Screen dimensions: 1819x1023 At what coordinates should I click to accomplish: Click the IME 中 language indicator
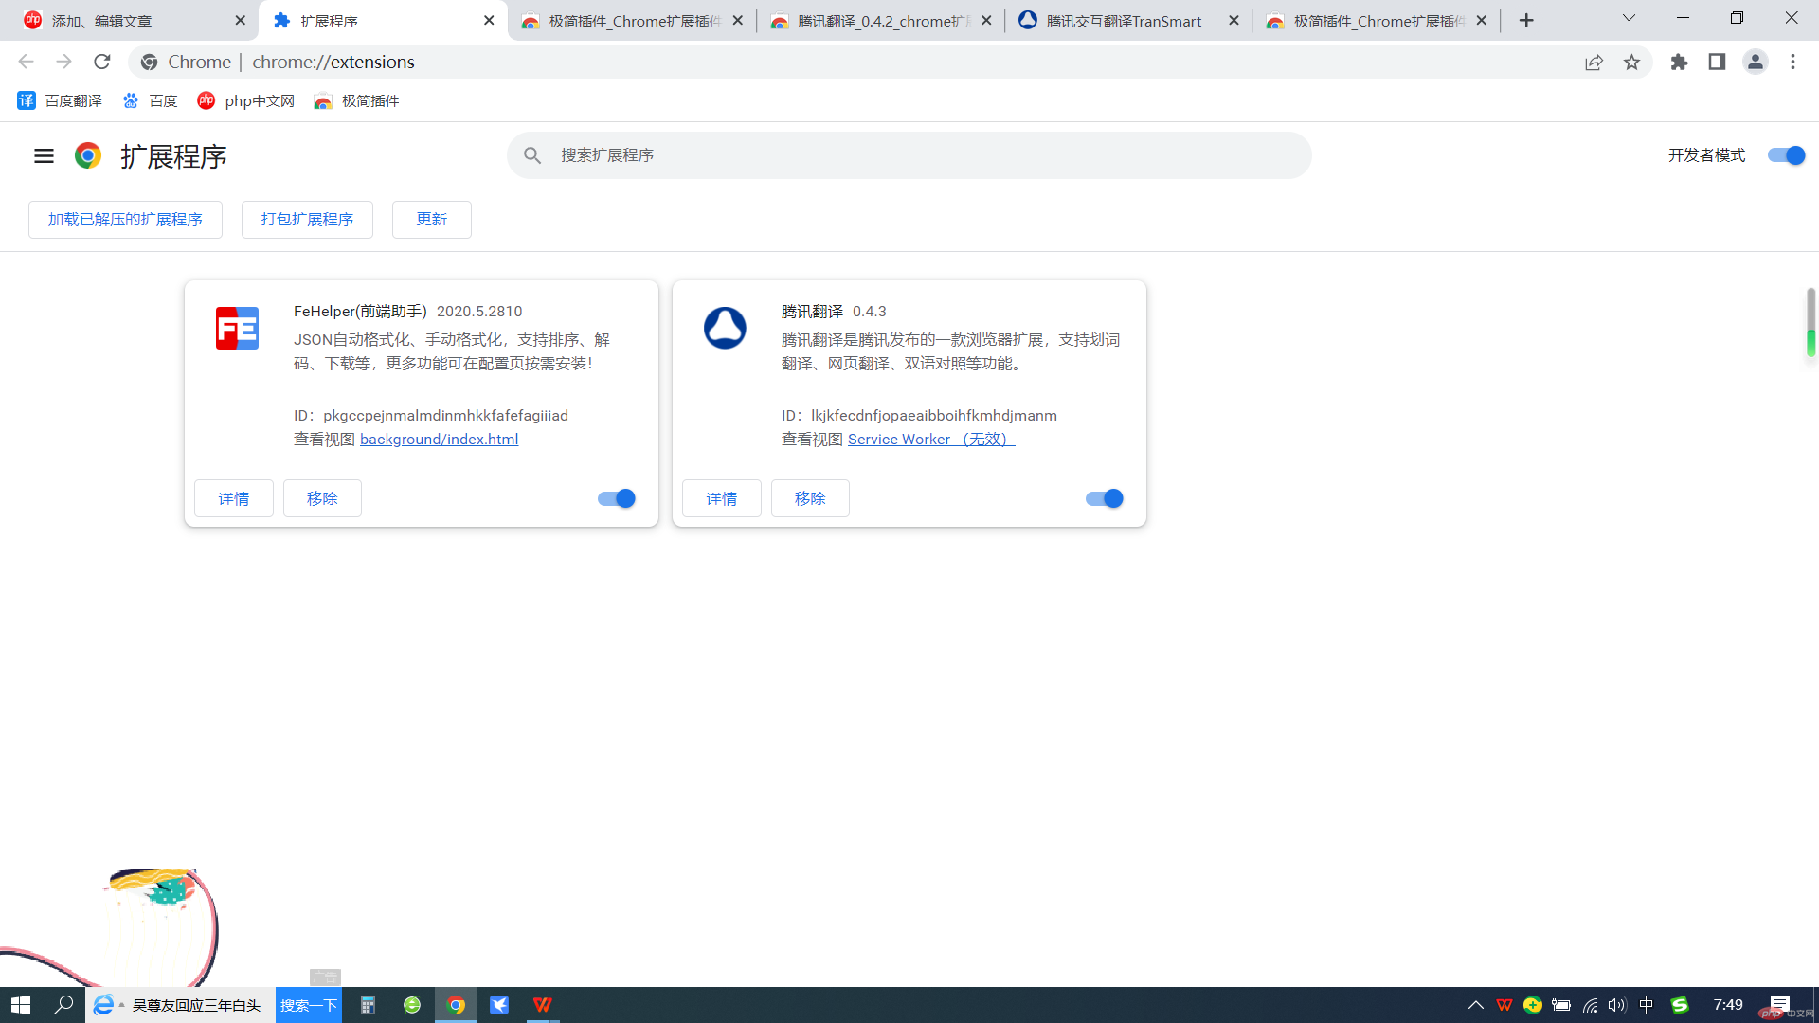[1647, 1005]
